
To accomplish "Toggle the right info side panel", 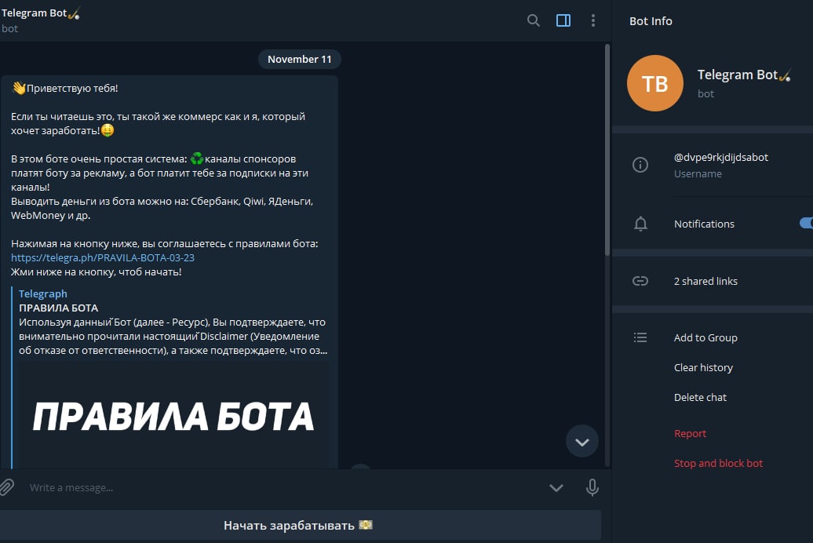I will 563,20.
